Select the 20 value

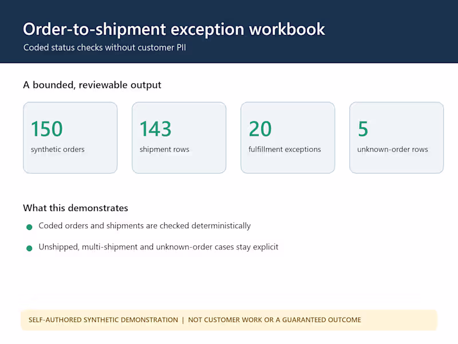260,128
